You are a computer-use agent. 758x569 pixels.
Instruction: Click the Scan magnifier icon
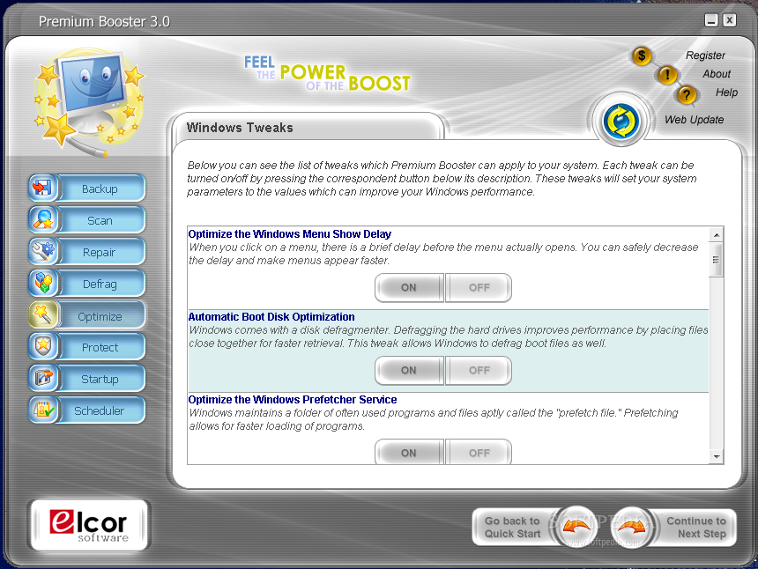click(42, 219)
